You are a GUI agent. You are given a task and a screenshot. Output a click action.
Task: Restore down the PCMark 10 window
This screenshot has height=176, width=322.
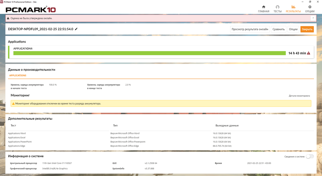[310, 2]
